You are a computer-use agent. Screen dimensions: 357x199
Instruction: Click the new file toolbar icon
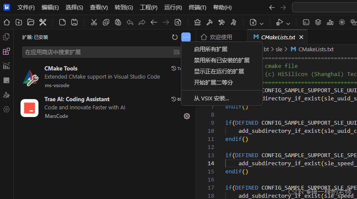[62, 22]
